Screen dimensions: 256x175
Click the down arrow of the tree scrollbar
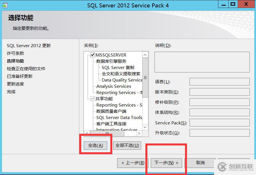[x=145, y=127]
